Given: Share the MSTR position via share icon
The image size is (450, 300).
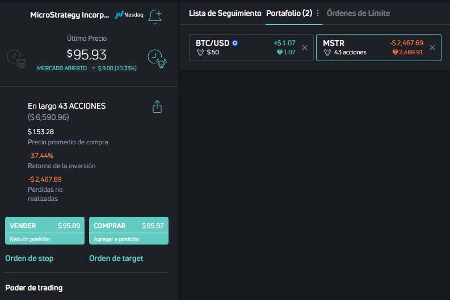Looking at the screenshot, I should click(157, 106).
